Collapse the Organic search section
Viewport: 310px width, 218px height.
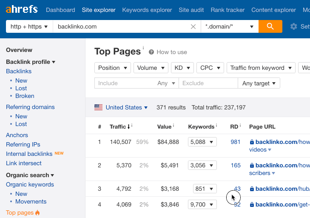(30, 175)
